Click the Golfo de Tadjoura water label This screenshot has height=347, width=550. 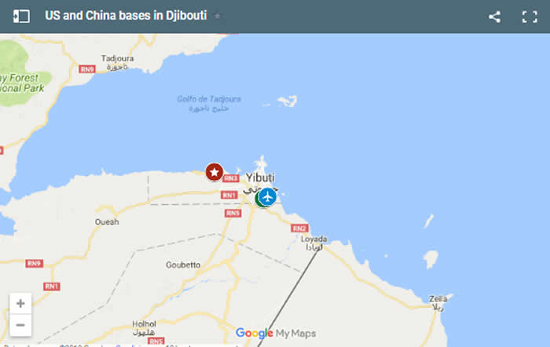[x=209, y=99]
